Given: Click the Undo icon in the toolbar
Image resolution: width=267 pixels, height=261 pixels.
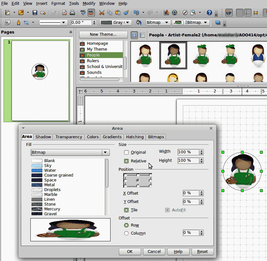Looking at the screenshot, I should 136,13.
